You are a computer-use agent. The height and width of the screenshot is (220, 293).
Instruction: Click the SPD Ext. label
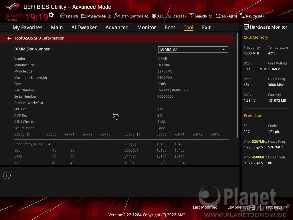pyautogui.click(x=20, y=109)
